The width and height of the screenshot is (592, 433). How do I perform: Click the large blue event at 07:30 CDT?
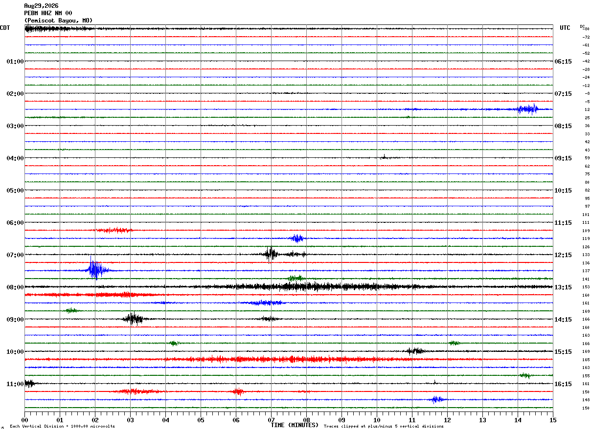coord(96,270)
